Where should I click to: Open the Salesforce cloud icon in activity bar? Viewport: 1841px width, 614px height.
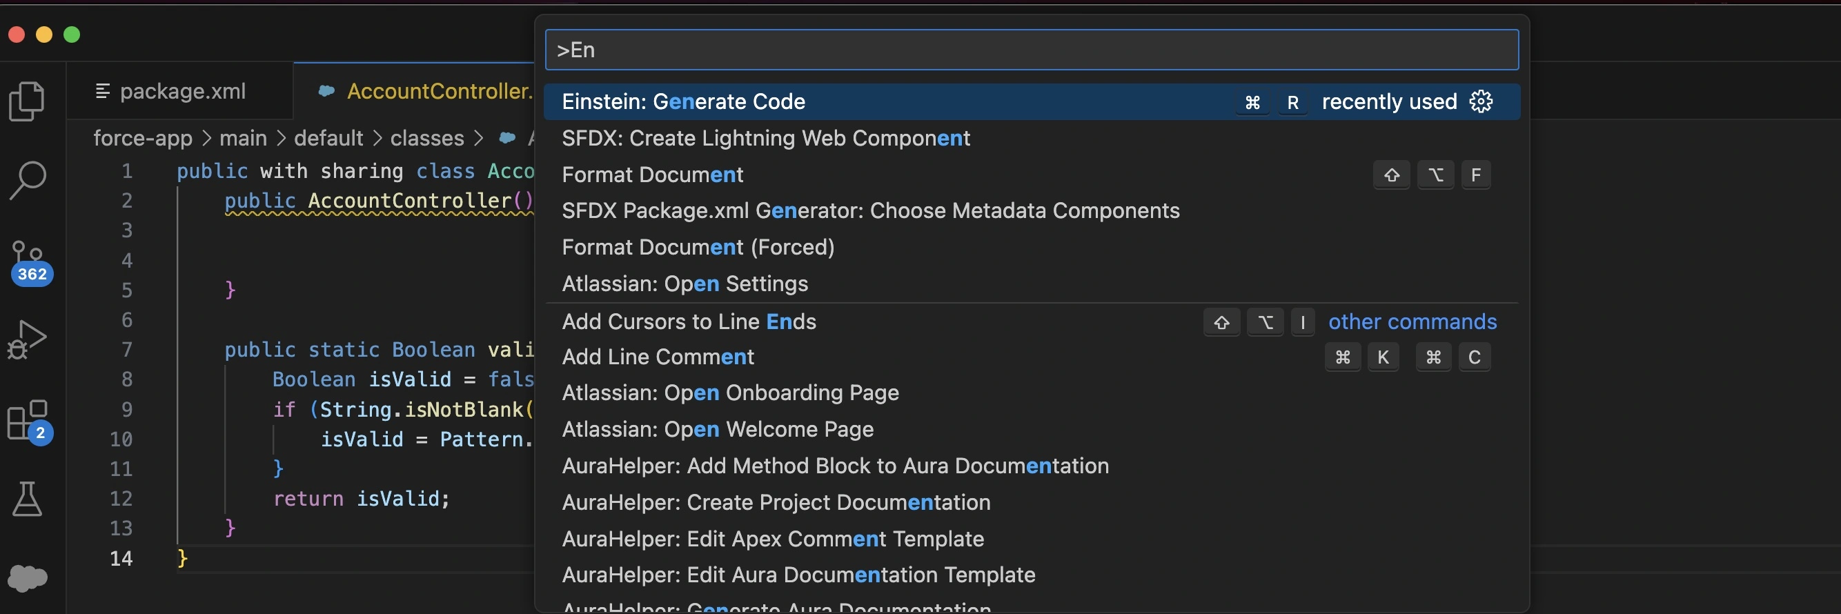click(27, 577)
